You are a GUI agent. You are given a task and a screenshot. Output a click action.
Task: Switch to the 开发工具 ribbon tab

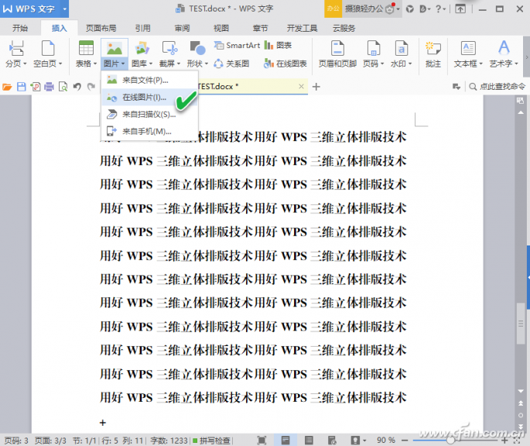click(x=302, y=28)
